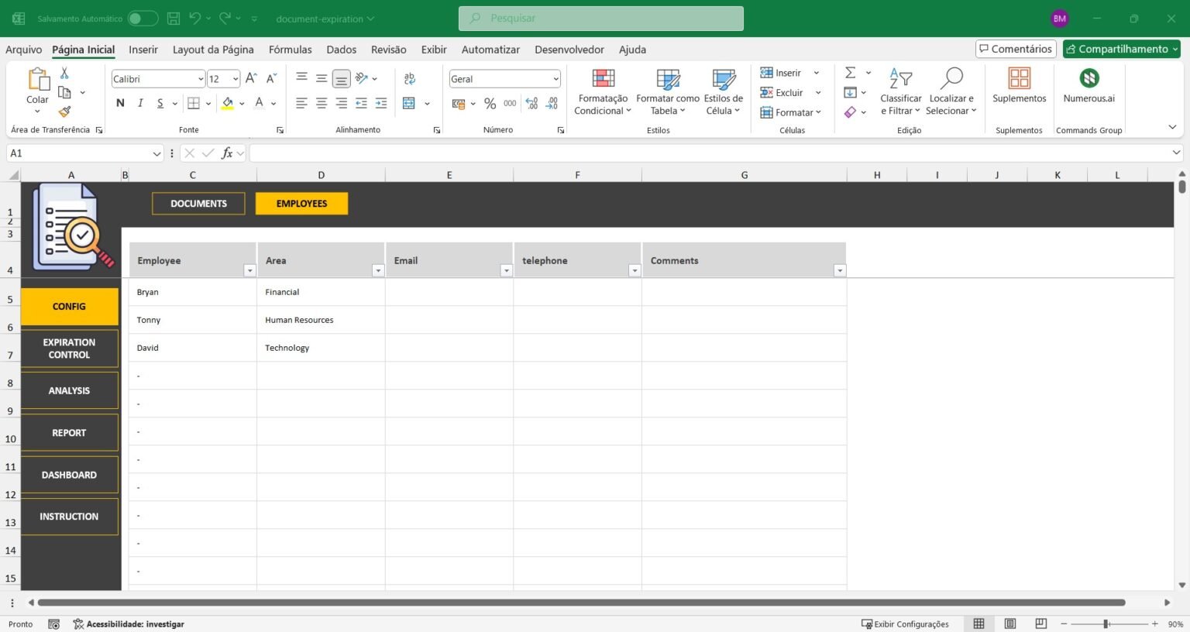The width and height of the screenshot is (1190, 632).
Task: Select the Formatar como Tabela icon
Action: point(666,91)
